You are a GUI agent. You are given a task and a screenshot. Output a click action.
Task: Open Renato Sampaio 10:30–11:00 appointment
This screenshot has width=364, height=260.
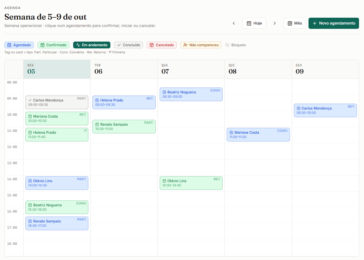[x=124, y=127]
